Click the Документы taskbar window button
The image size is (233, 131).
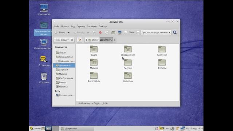point(77,128)
